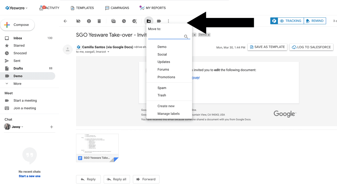
Task: Report the email as spam
Action: pos(89,21)
